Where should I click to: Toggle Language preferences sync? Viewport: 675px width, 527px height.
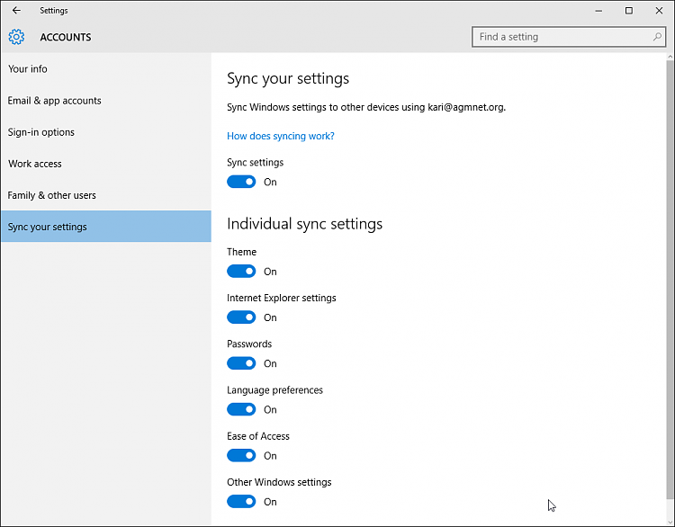[x=241, y=409]
